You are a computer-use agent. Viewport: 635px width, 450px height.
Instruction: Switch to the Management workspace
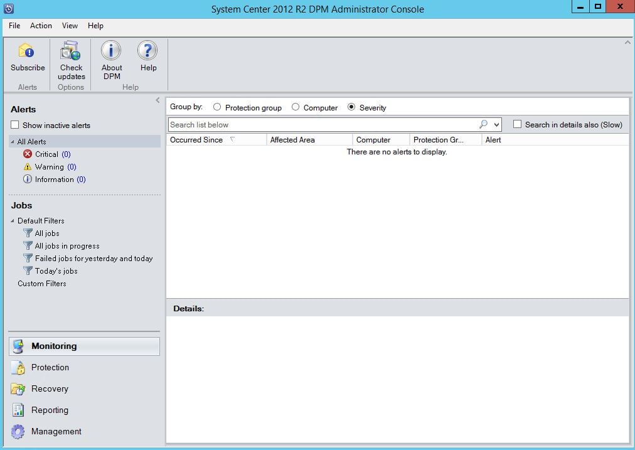[x=84, y=431]
